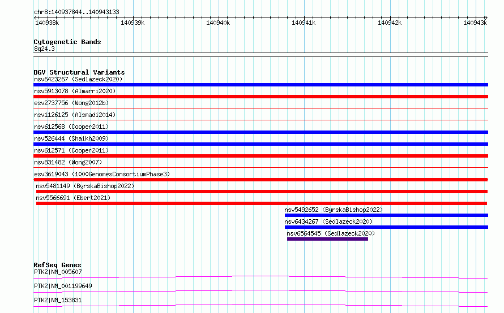Click the 140940k ruler label
This screenshot has width=504, height=313.
[218, 23]
